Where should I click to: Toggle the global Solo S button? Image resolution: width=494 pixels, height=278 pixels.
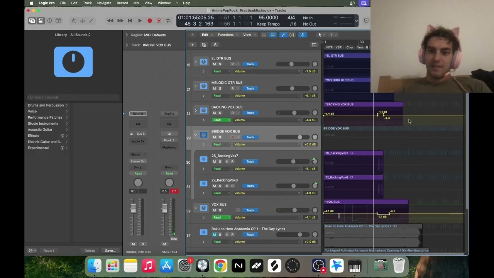[x=215, y=45]
